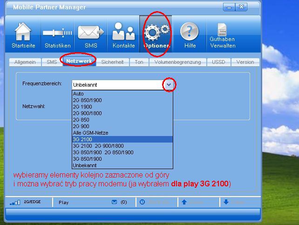Click the Frequenzbereich field showing Unbekannt

[x=122, y=85]
